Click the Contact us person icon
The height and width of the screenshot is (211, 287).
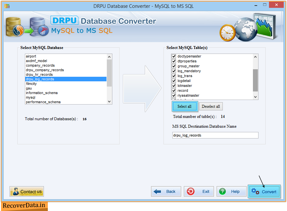pyautogui.click(x=16, y=191)
